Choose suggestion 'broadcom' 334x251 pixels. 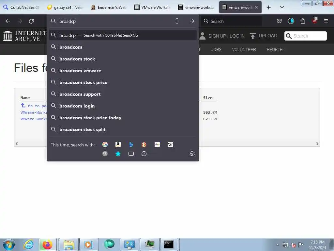click(123, 47)
